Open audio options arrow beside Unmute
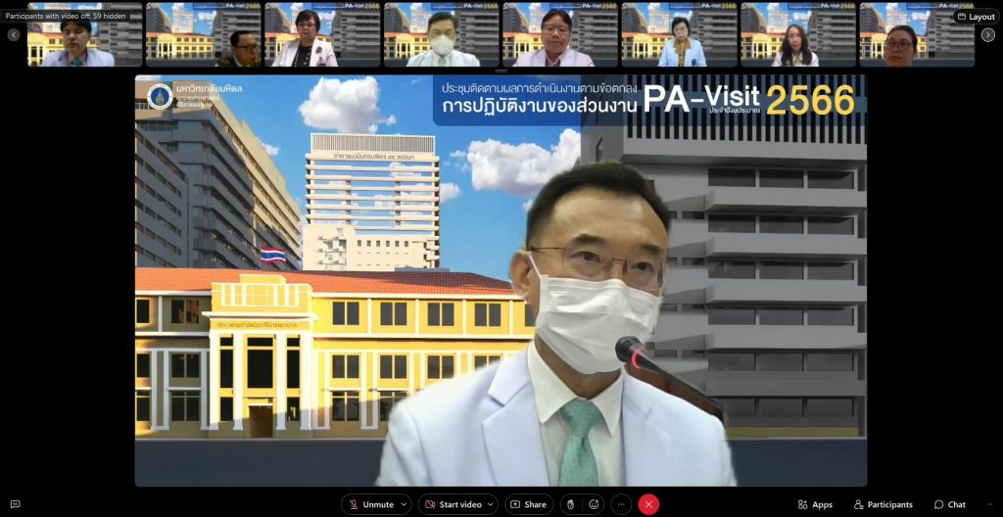1003x517 pixels. tap(405, 504)
